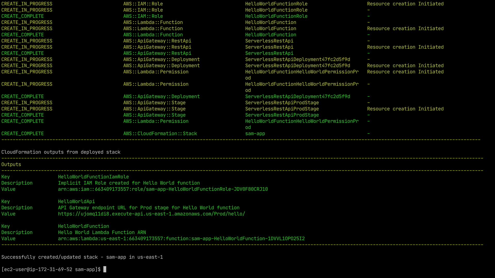Click the AWS::CloudFormation::Stack resource type
Screen dimensions: 495x278
pos(160,134)
